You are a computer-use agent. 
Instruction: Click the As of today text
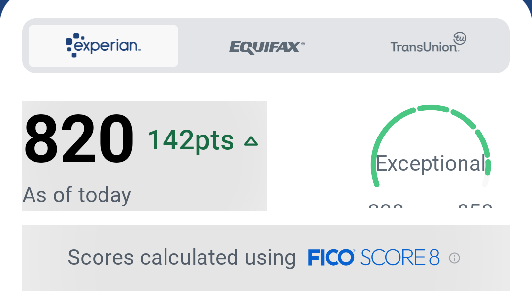pos(77,195)
